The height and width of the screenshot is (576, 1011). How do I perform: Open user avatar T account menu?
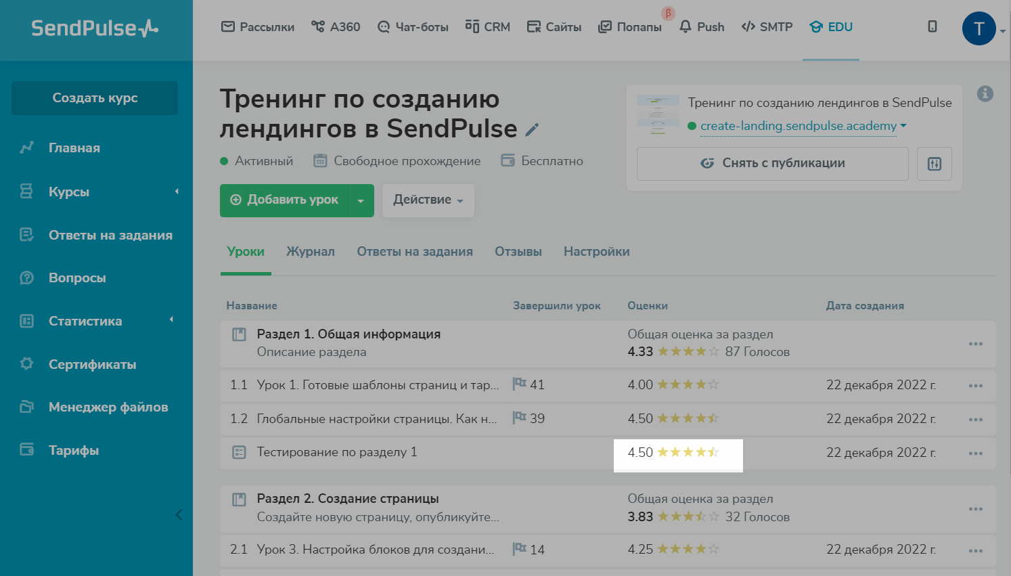(979, 28)
